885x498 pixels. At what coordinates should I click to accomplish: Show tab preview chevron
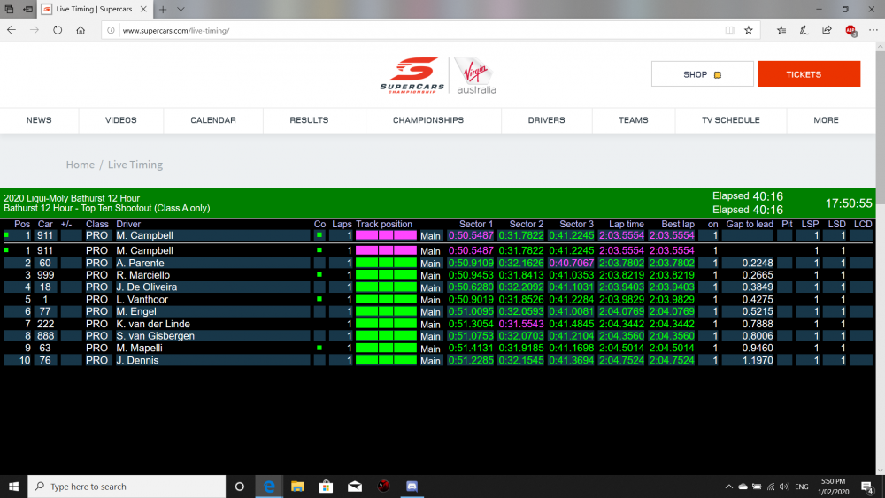point(181,9)
